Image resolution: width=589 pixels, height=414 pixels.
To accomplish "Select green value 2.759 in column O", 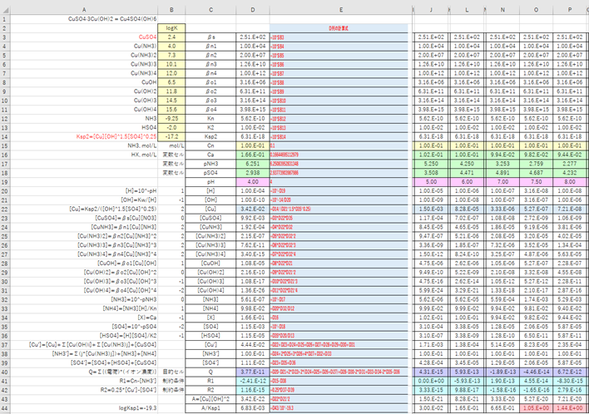I will [x=536, y=164].
